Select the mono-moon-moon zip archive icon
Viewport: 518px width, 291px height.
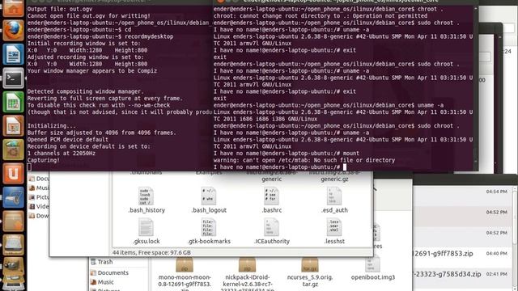(185, 265)
